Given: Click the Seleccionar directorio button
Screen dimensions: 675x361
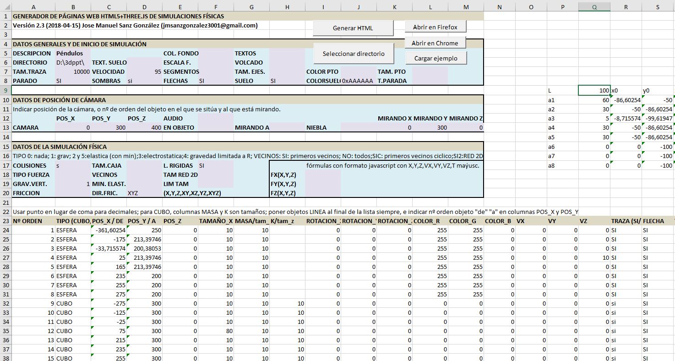Looking at the screenshot, I should [353, 54].
